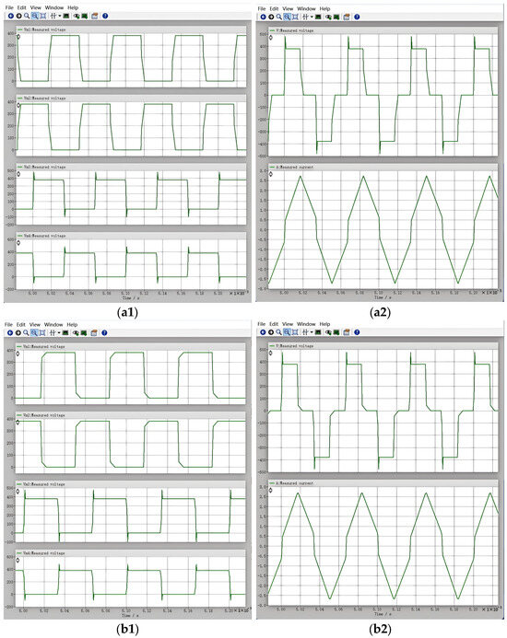Open the scope parameters icon in scope (b1)
The image size is (507, 638).
pyautogui.click(x=94, y=333)
